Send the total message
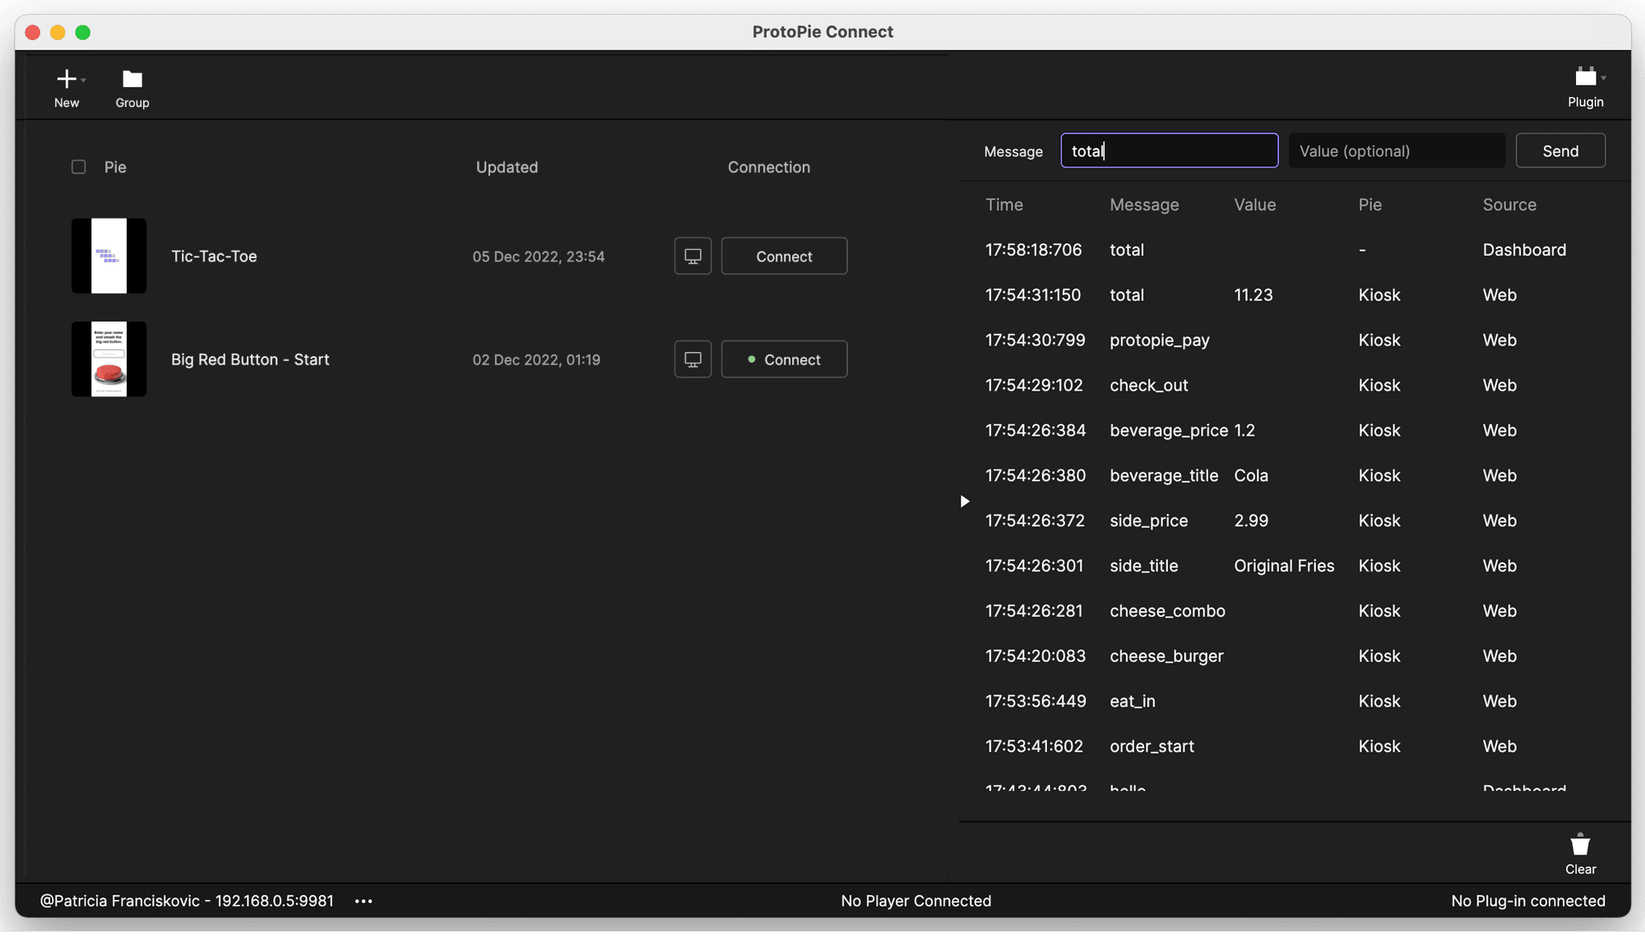The image size is (1645, 940). pos(1559,150)
